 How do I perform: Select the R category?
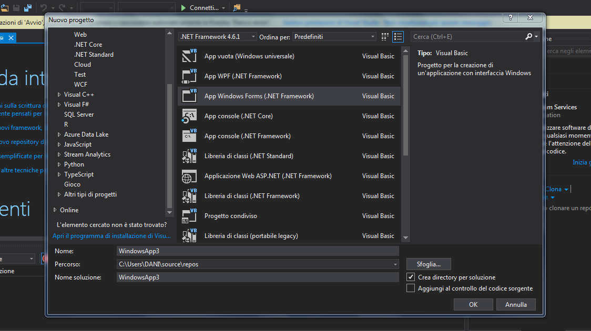click(66, 125)
